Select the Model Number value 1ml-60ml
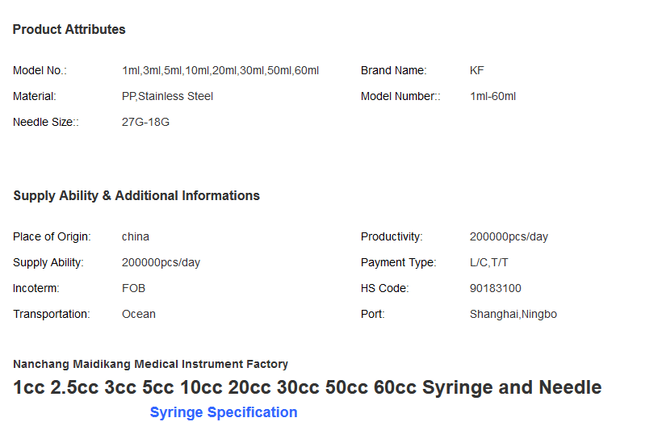Image resolution: width=662 pixels, height=422 pixels. [x=492, y=96]
